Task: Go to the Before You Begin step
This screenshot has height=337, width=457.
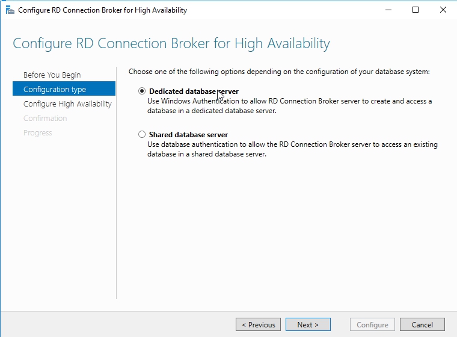Action: (52, 75)
